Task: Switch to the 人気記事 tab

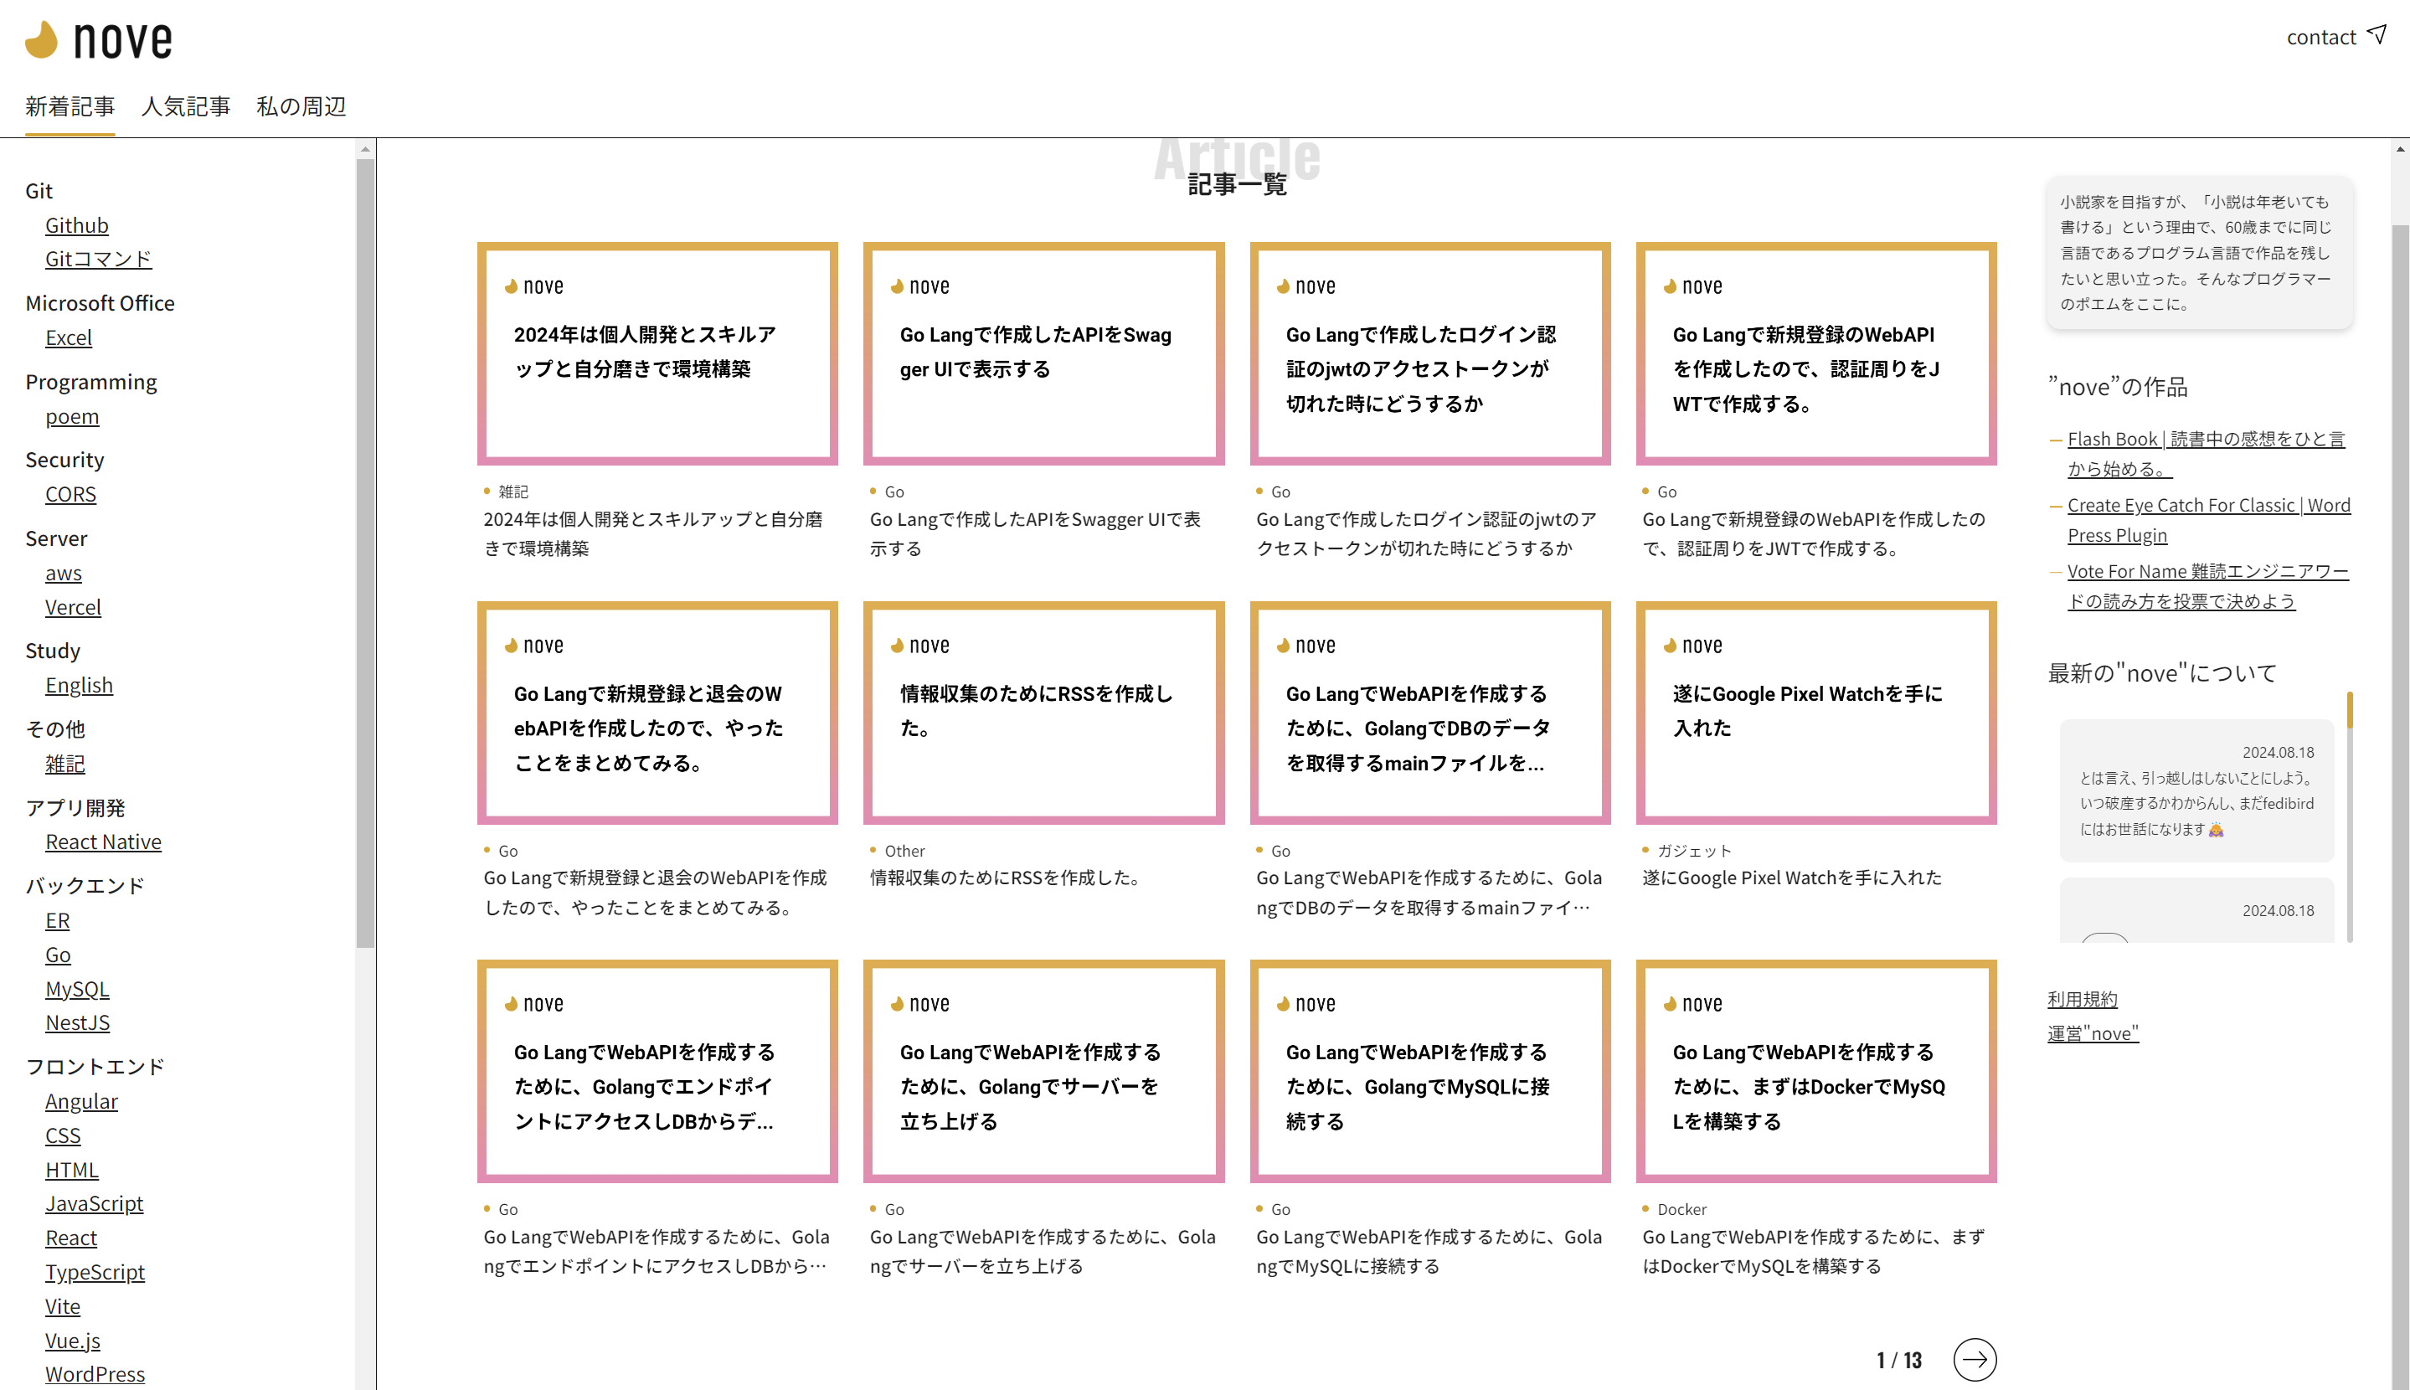Action: tap(186, 106)
